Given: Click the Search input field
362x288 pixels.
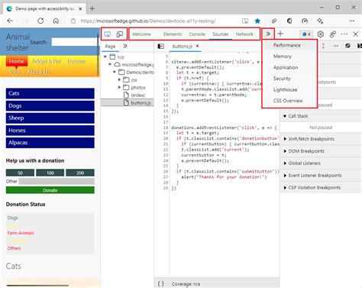Looking at the screenshot, I should point(74,42).
